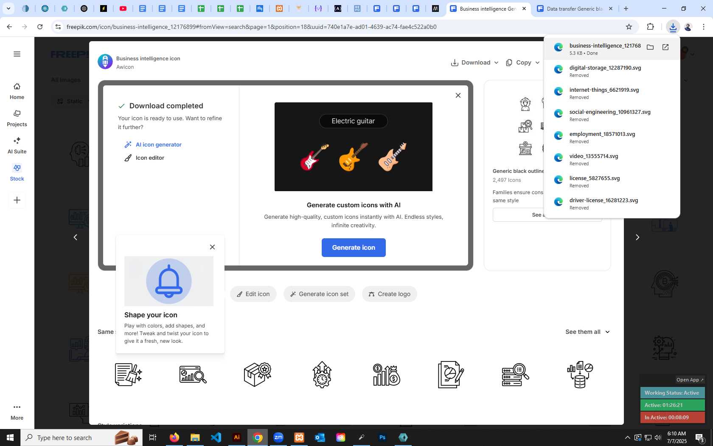This screenshot has height=446, width=713.
Task: Select database chart analytics thumbnail
Action: click(x=580, y=375)
